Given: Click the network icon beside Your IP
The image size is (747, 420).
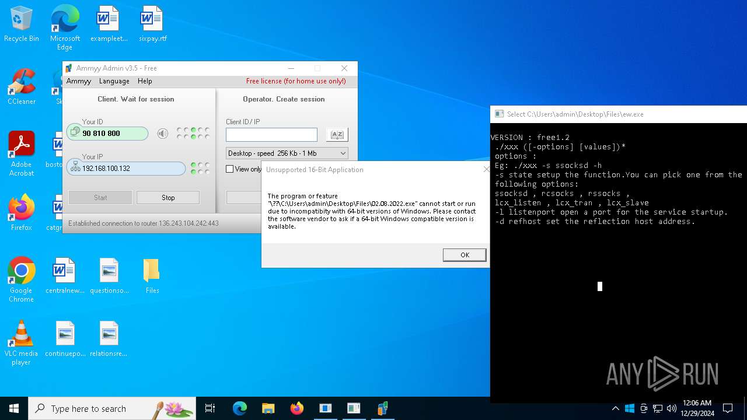Looking at the screenshot, I should (75, 168).
